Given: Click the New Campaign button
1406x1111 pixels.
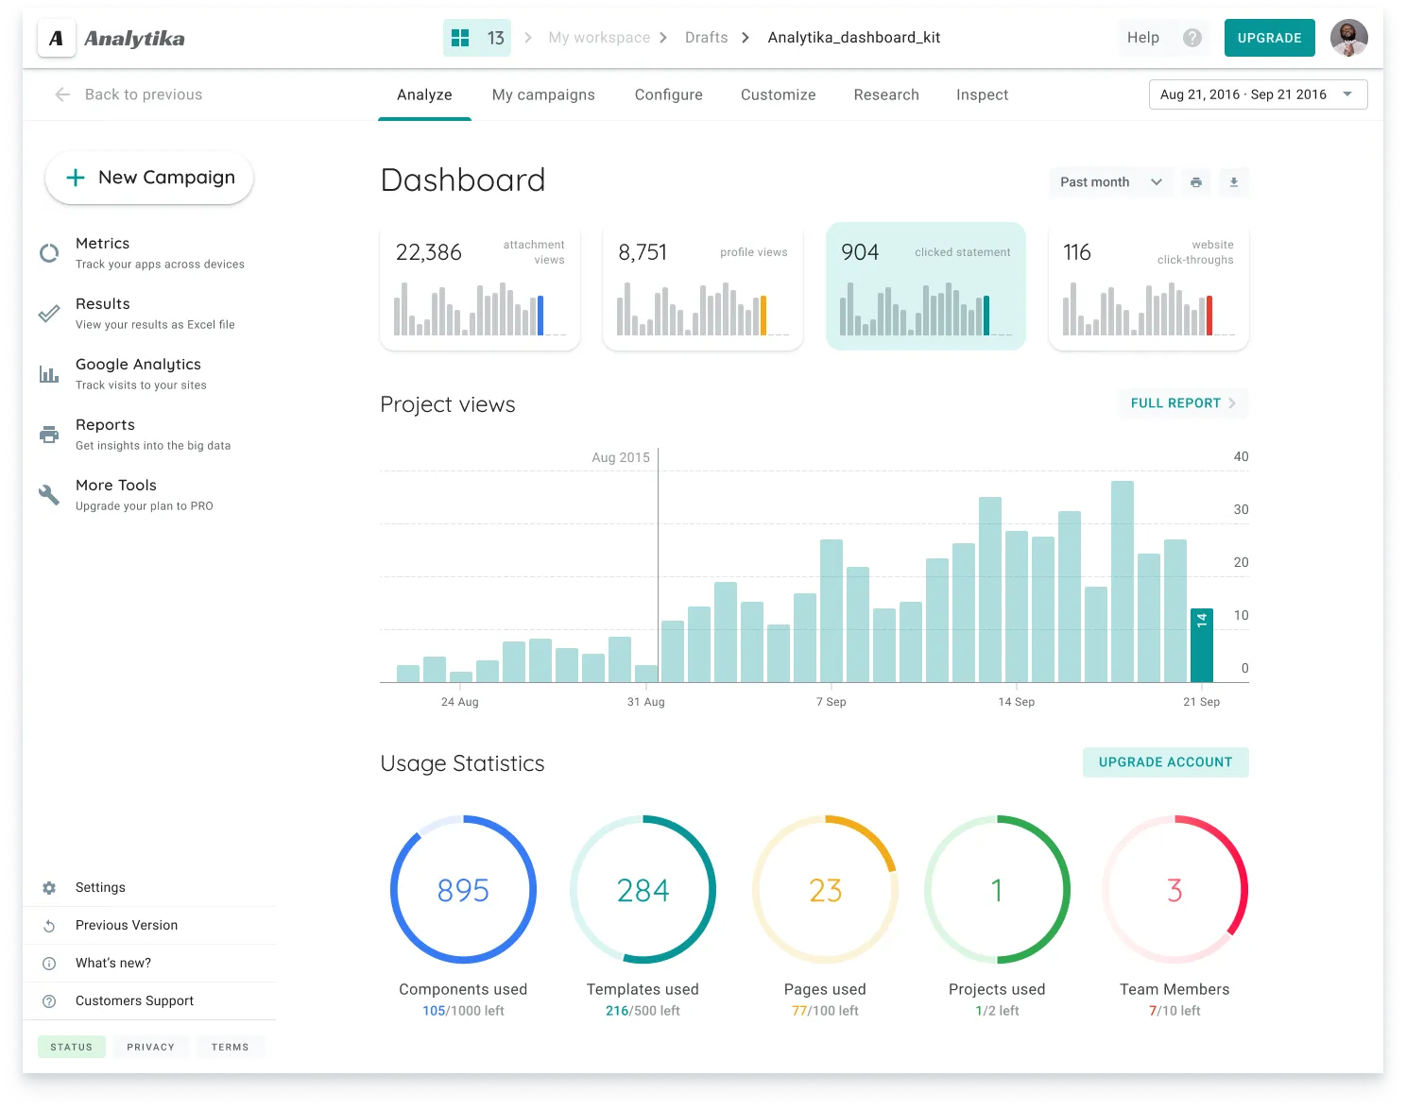Looking at the screenshot, I should click(147, 178).
